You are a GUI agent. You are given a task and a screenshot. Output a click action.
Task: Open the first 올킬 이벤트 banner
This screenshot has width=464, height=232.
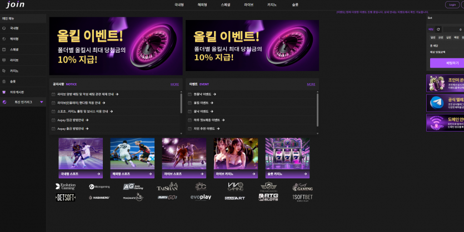[116, 46]
